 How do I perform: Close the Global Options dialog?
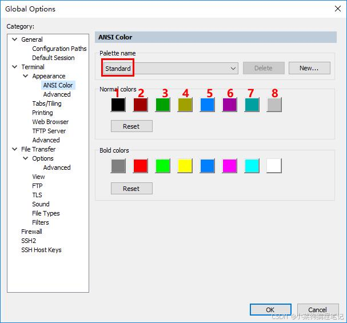tap(338, 9)
